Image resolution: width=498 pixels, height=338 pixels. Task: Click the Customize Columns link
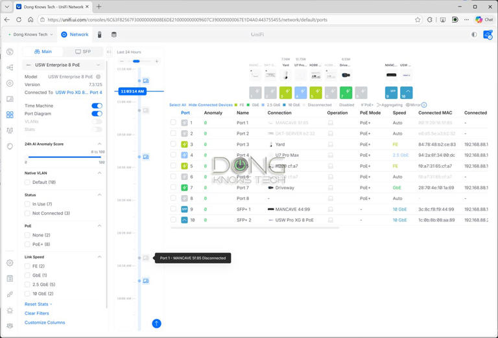45,322
